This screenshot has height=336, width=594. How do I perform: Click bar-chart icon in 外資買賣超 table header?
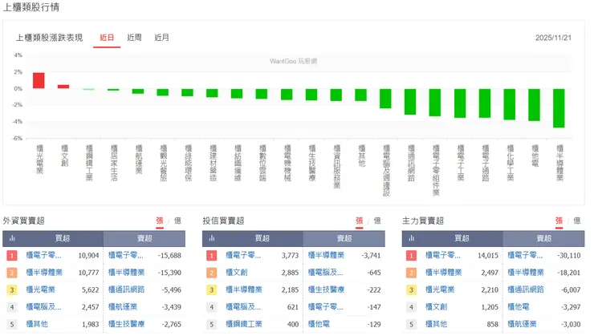click(x=12, y=238)
